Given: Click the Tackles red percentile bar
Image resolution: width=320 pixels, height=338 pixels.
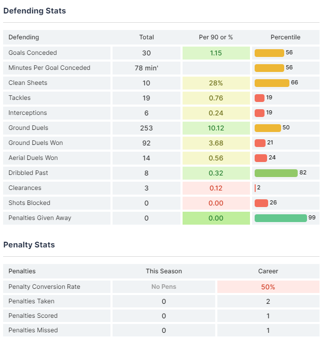Looking at the screenshot, I should (x=259, y=98).
